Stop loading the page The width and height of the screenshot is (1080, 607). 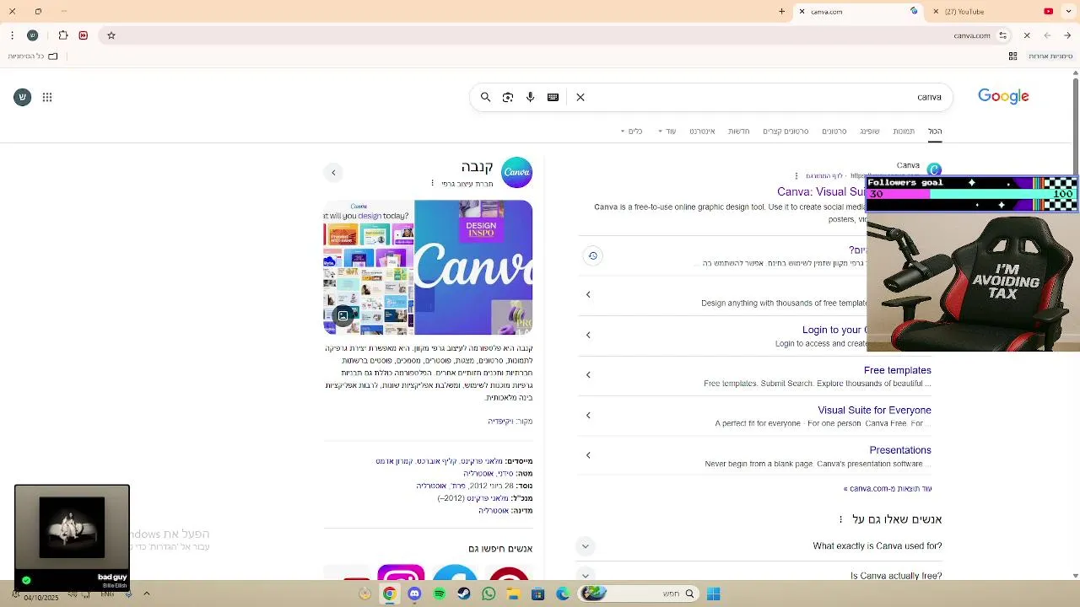click(1027, 35)
